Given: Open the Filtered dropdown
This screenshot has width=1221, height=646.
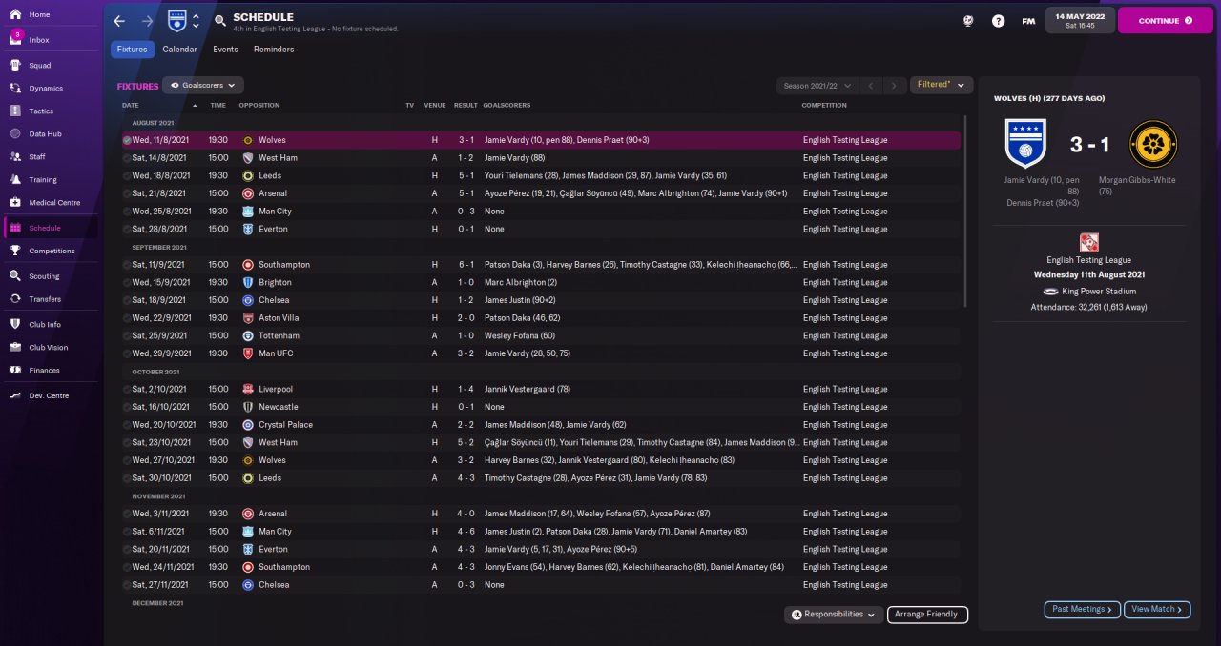Looking at the screenshot, I should pos(942,85).
